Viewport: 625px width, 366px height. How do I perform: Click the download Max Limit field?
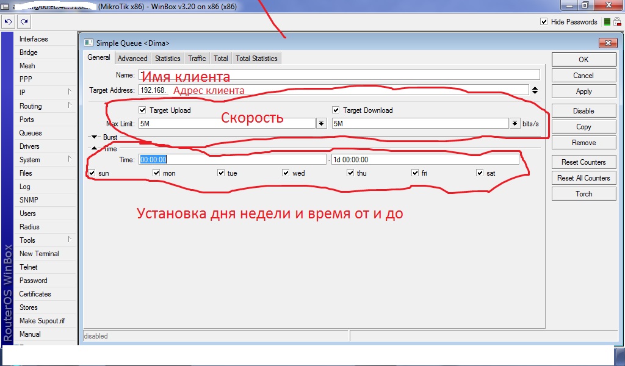421,123
